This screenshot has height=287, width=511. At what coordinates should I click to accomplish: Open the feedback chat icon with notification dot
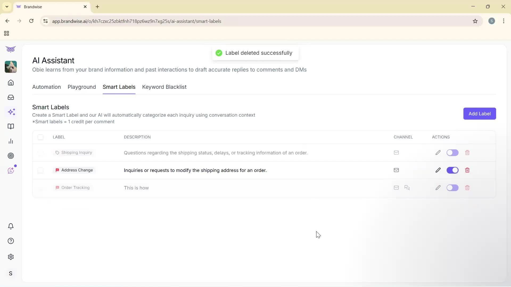point(11,170)
